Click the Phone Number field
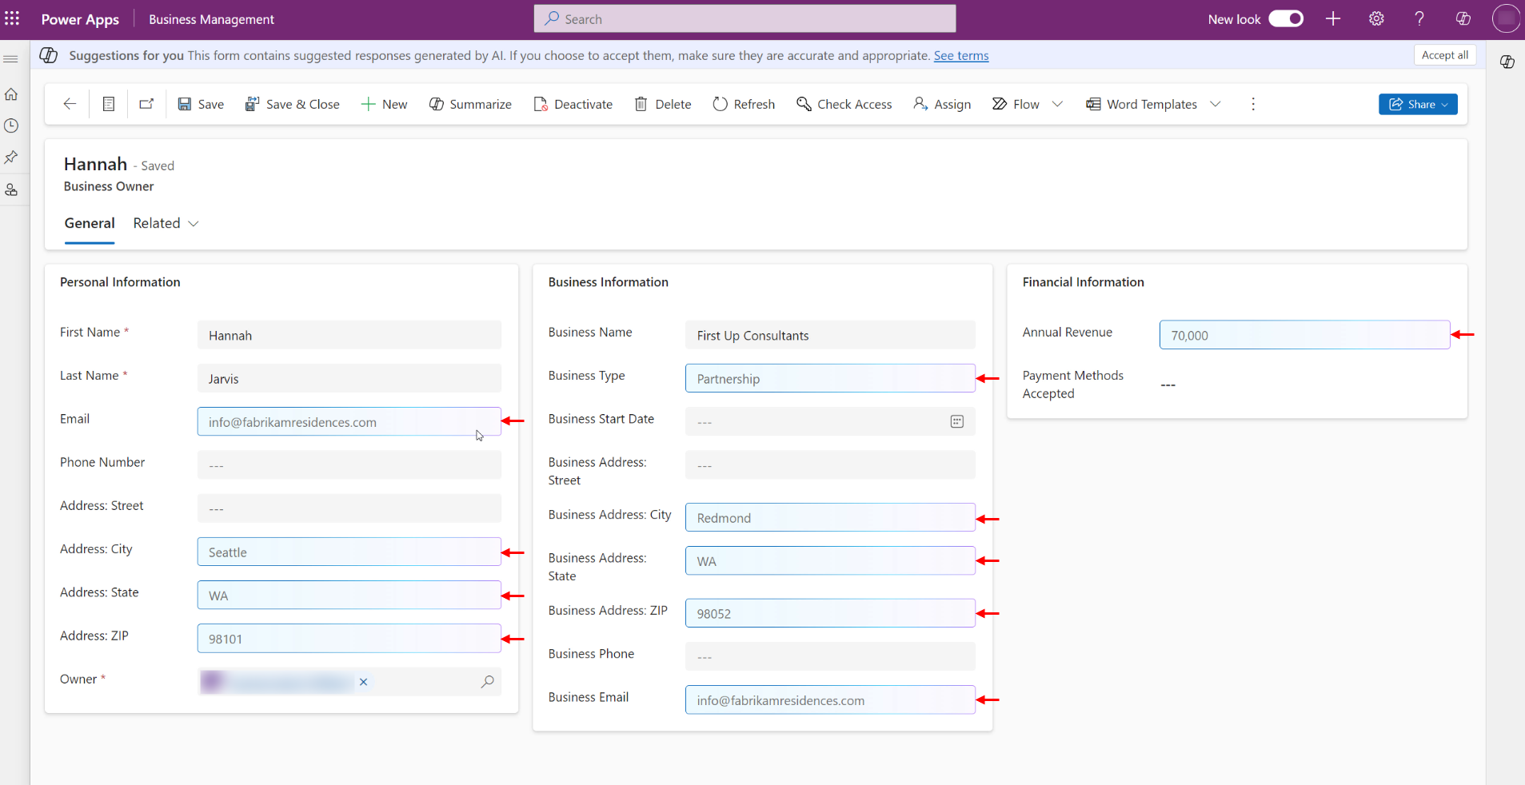Viewport: 1525px width, 785px height. coord(349,464)
